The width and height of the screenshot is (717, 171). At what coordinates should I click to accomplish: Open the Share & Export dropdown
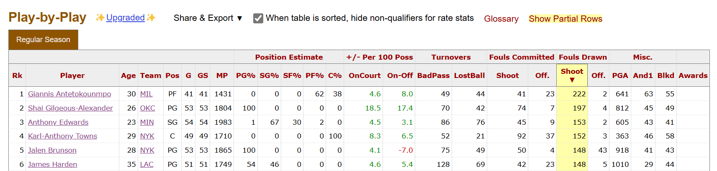208,18
